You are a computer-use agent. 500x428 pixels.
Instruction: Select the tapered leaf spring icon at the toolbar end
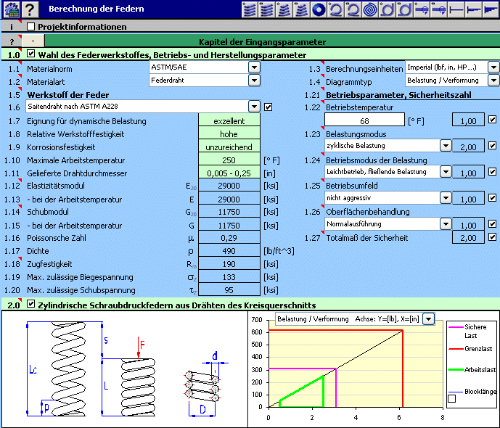491,9
